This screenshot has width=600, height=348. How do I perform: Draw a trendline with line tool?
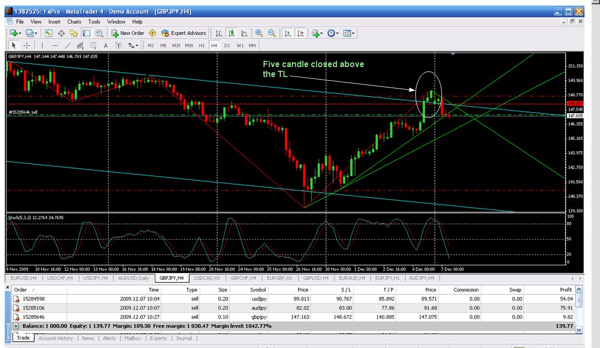[x=68, y=46]
